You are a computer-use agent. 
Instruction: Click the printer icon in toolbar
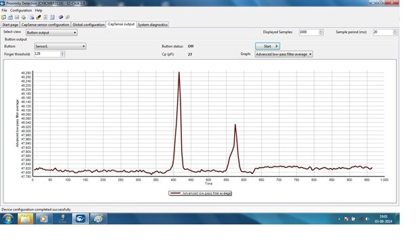click(x=24, y=18)
